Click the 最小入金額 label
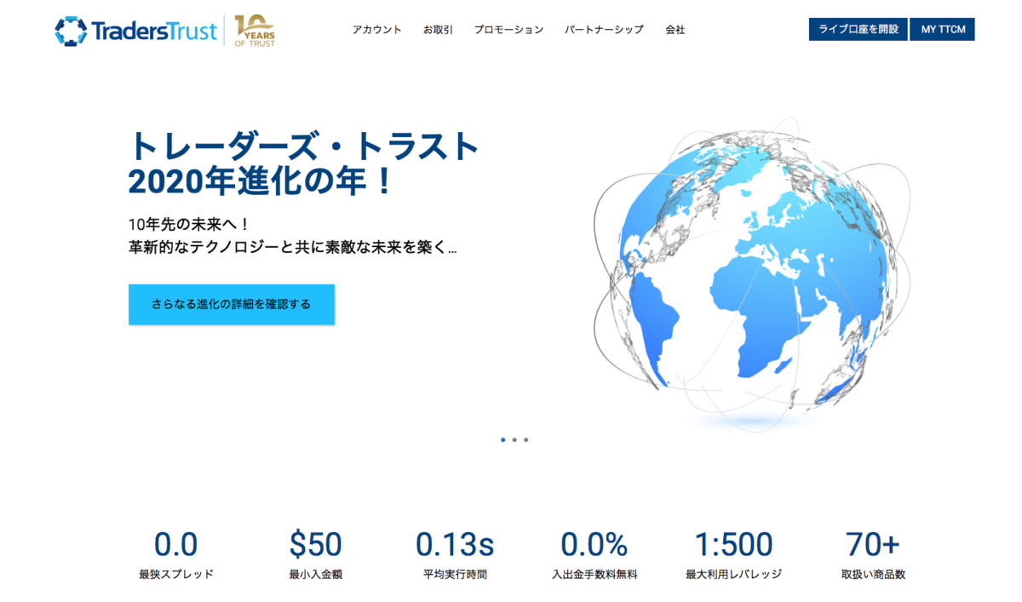Screen dimensions: 1022x602 click(315, 575)
